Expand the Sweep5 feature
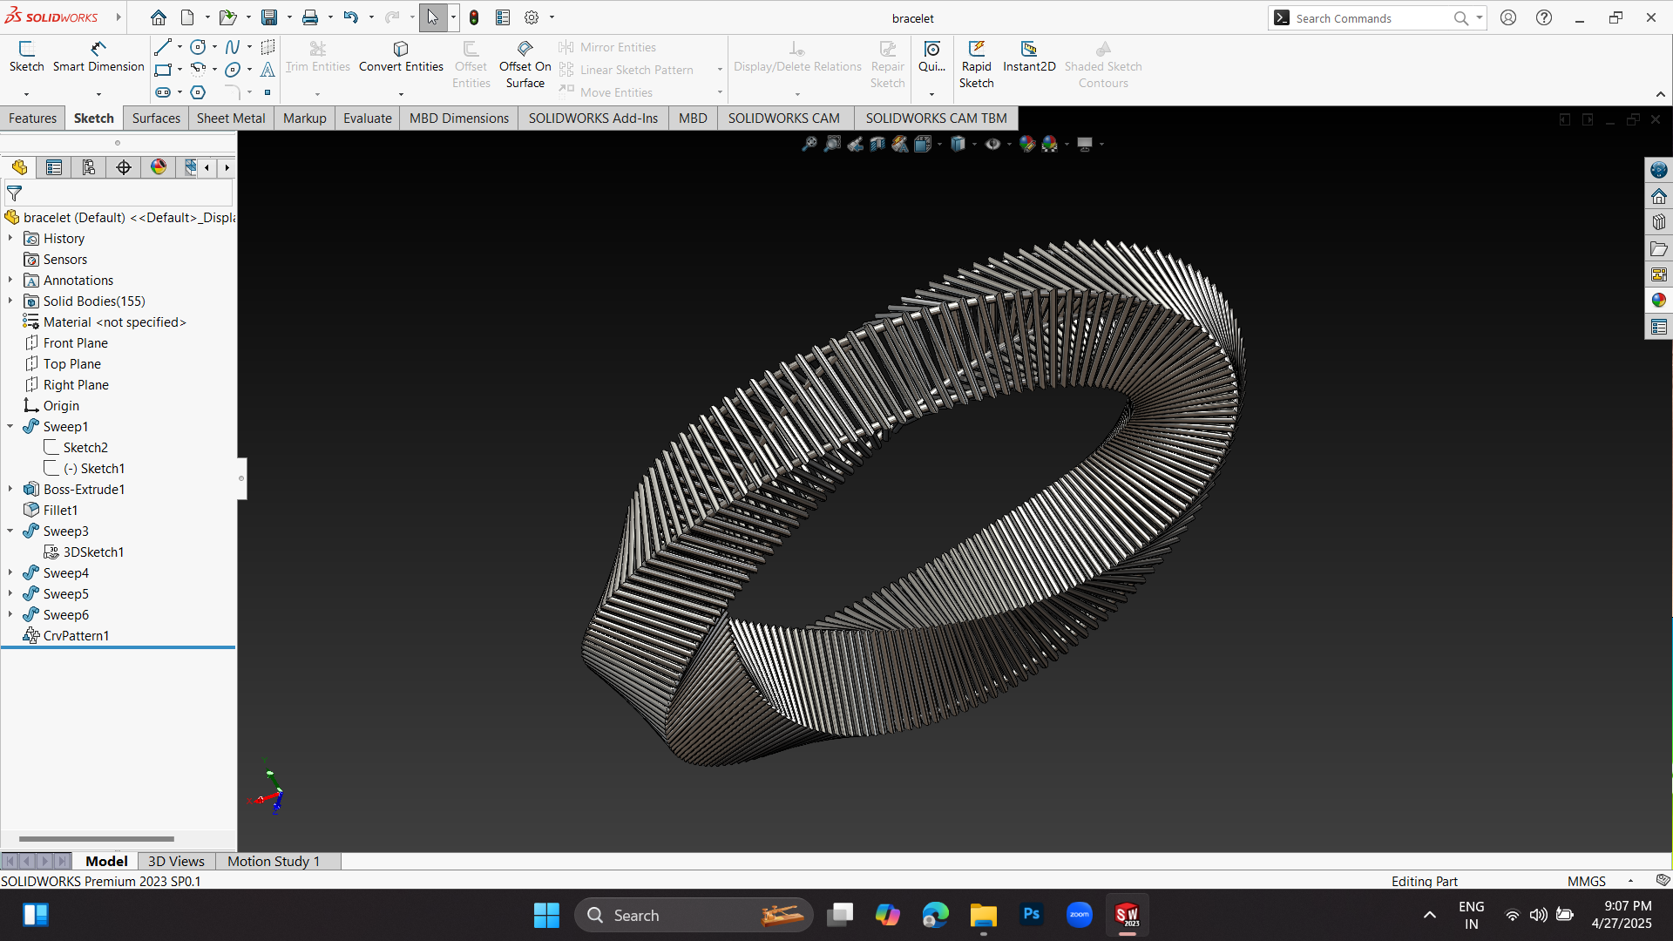This screenshot has height=941, width=1673. [10, 593]
